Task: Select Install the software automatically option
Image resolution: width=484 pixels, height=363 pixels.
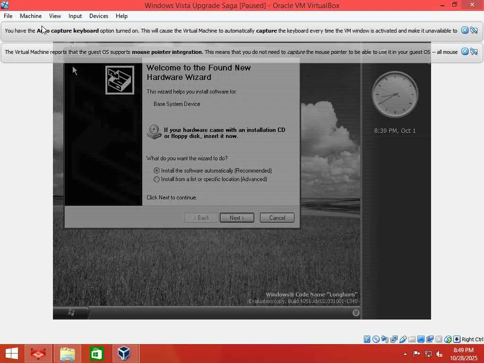Action: 213,170
